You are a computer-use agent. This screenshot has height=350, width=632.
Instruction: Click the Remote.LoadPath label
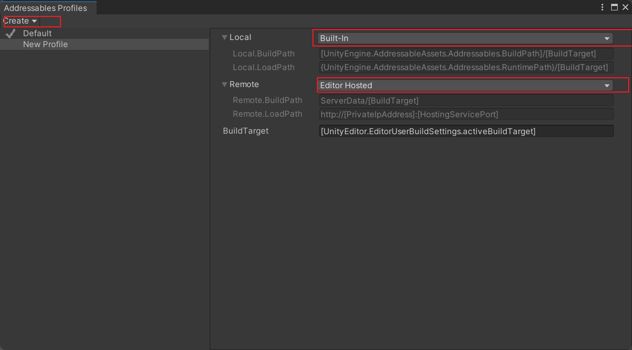point(267,114)
